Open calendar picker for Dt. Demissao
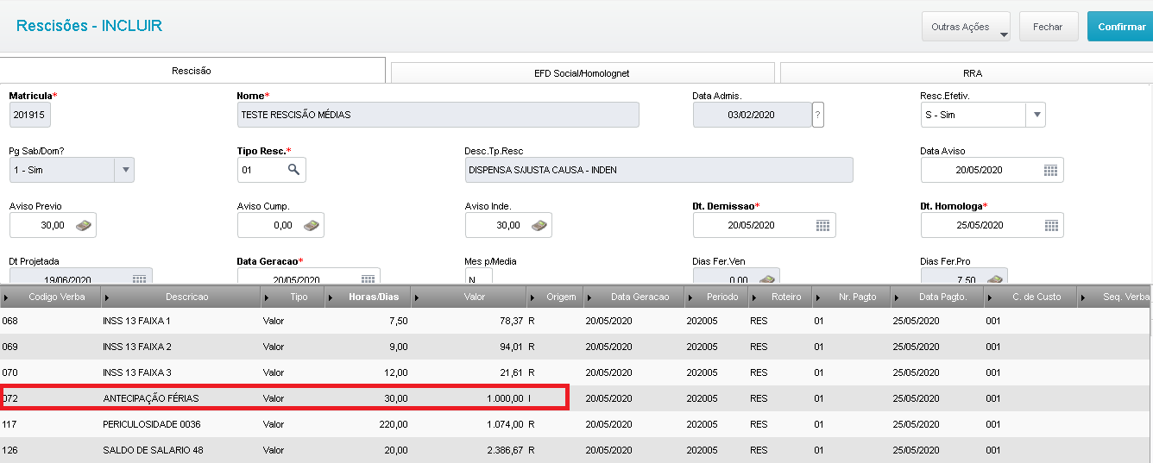Screen dimensions: 1153x463 822,225
